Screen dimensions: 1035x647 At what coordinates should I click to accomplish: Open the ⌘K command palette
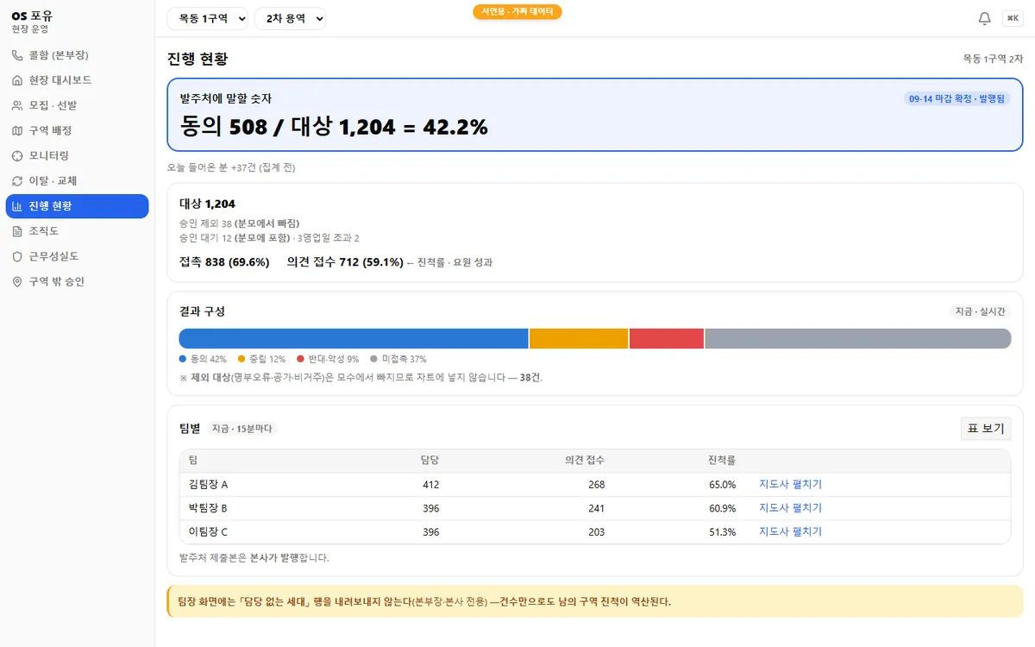[x=1012, y=19]
